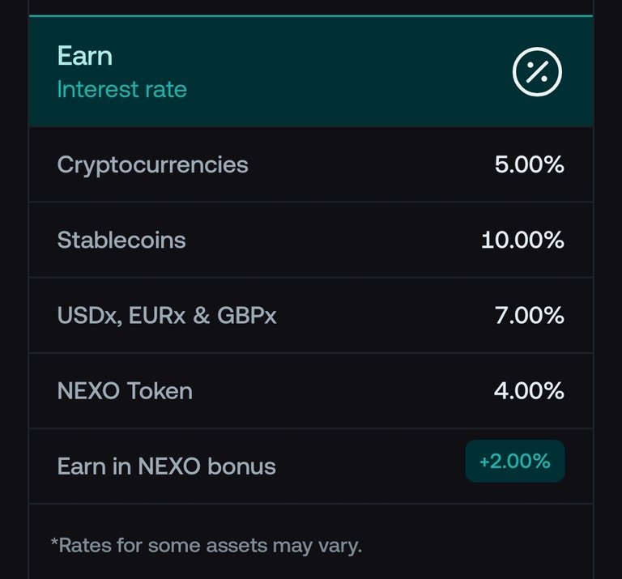Image resolution: width=622 pixels, height=579 pixels.
Task: Click the 5.00% cryptocurrencies rate
Action: (x=529, y=164)
